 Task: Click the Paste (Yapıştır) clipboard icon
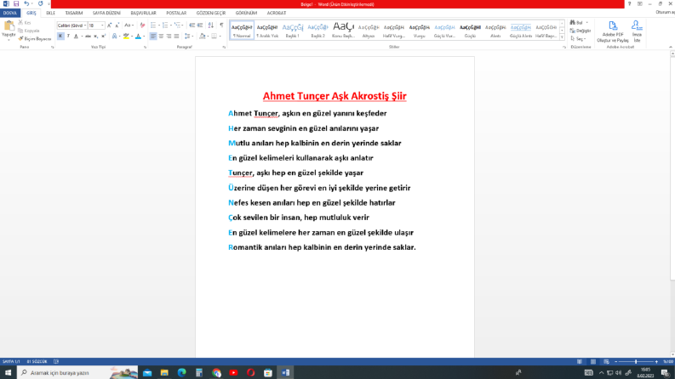pyautogui.click(x=9, y=26)
